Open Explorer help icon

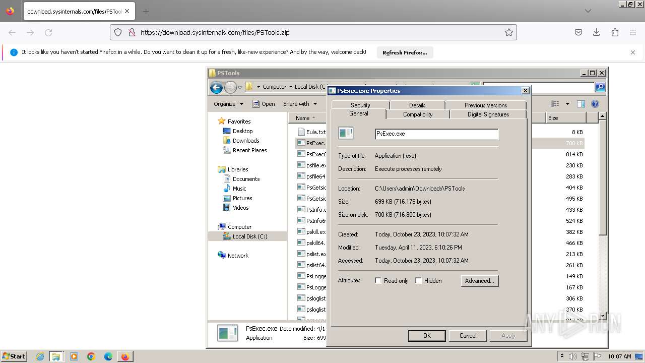tap(595, 104)
